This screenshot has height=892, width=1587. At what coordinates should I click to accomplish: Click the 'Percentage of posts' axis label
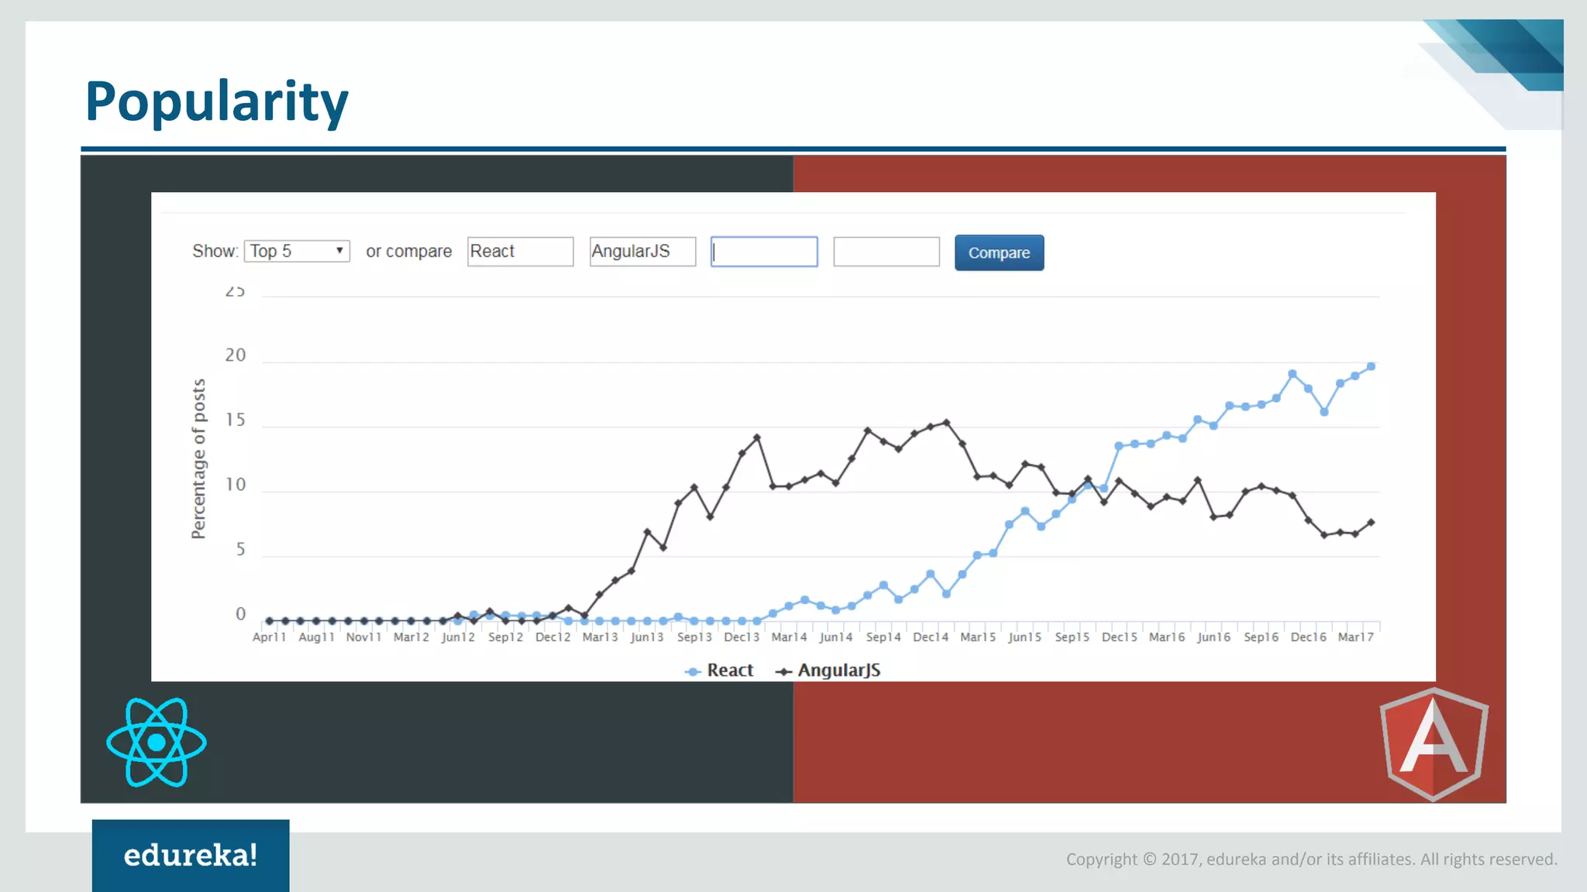[x=198, y=458]
